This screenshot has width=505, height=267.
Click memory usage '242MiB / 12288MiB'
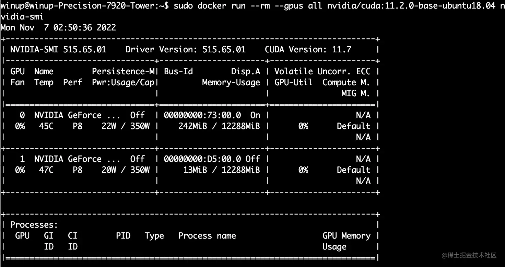[219, 126]
